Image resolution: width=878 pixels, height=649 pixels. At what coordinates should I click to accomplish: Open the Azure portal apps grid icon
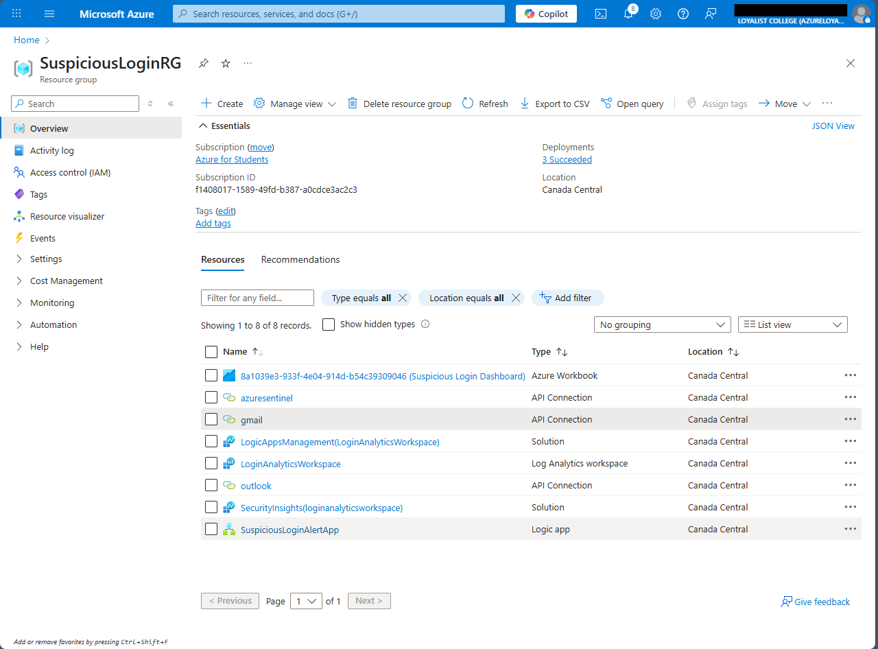[16, 14]
